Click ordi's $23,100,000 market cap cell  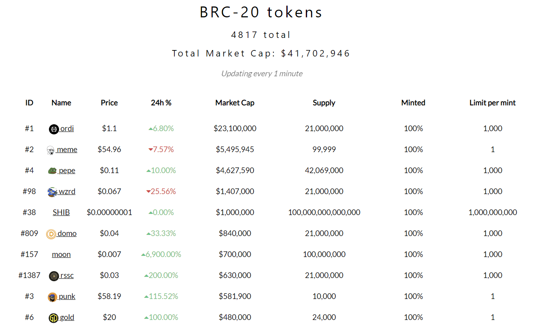point(235,128)
